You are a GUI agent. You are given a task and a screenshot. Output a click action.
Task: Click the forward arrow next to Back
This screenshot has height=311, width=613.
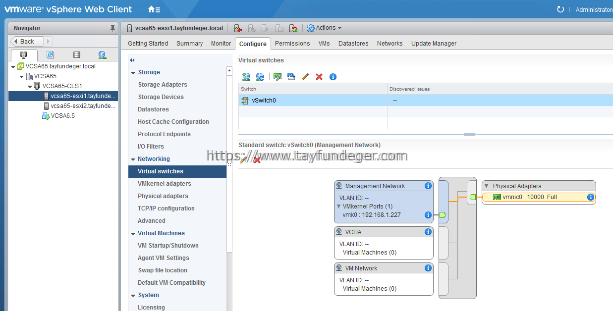48,42
